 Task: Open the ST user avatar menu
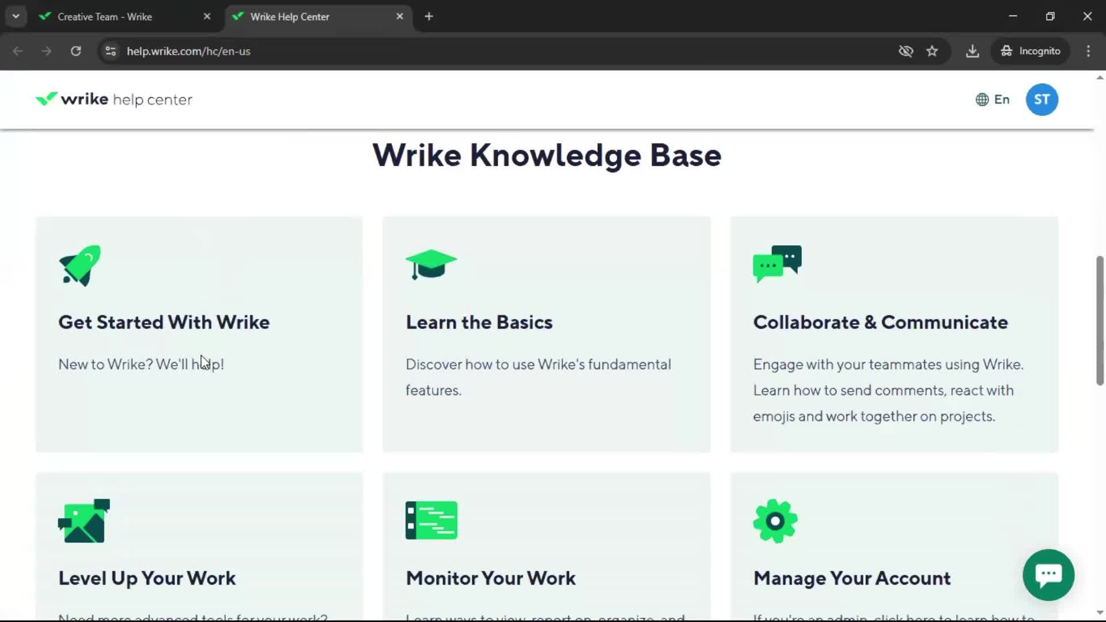[x=1041, y=100]
